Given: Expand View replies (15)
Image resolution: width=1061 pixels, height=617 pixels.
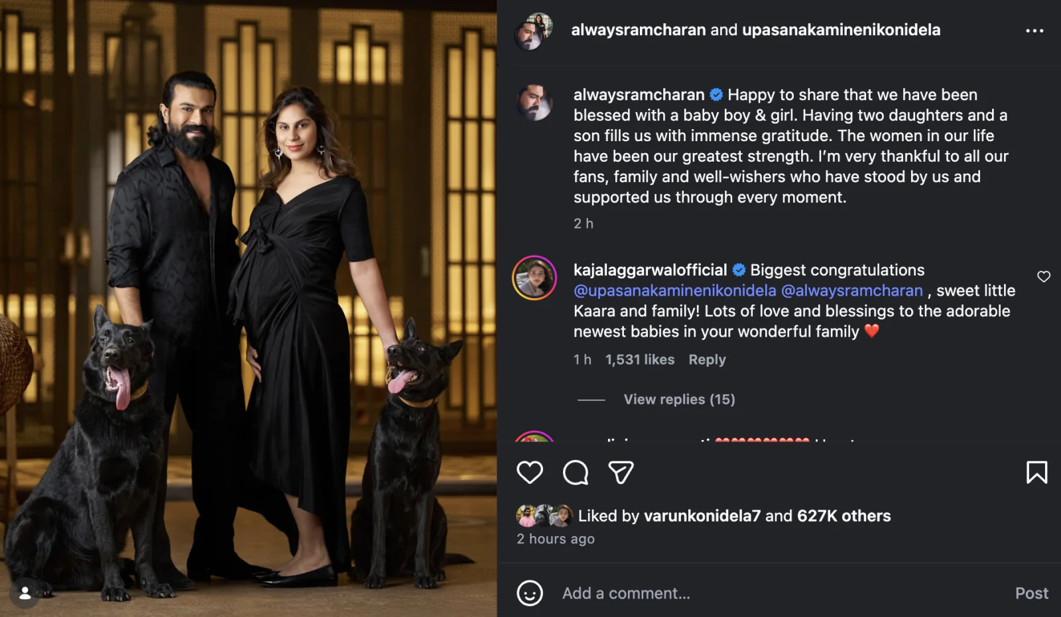Looking at the screenshot, I should tap(679, 399).
